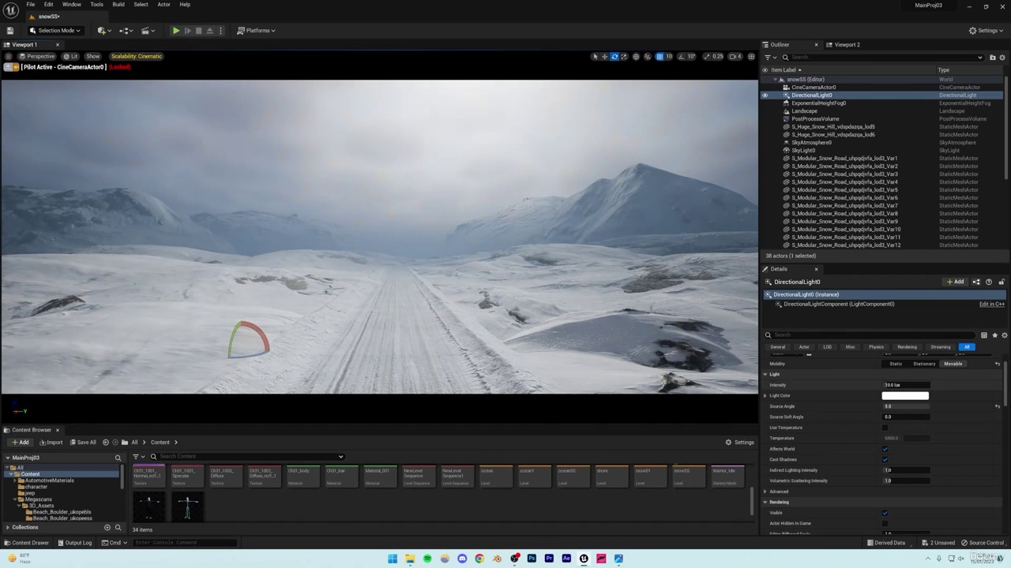
Task: Toggle grid snapping icon in viewport toolbar
Action: pyautogui.click(x=660, y=57)
